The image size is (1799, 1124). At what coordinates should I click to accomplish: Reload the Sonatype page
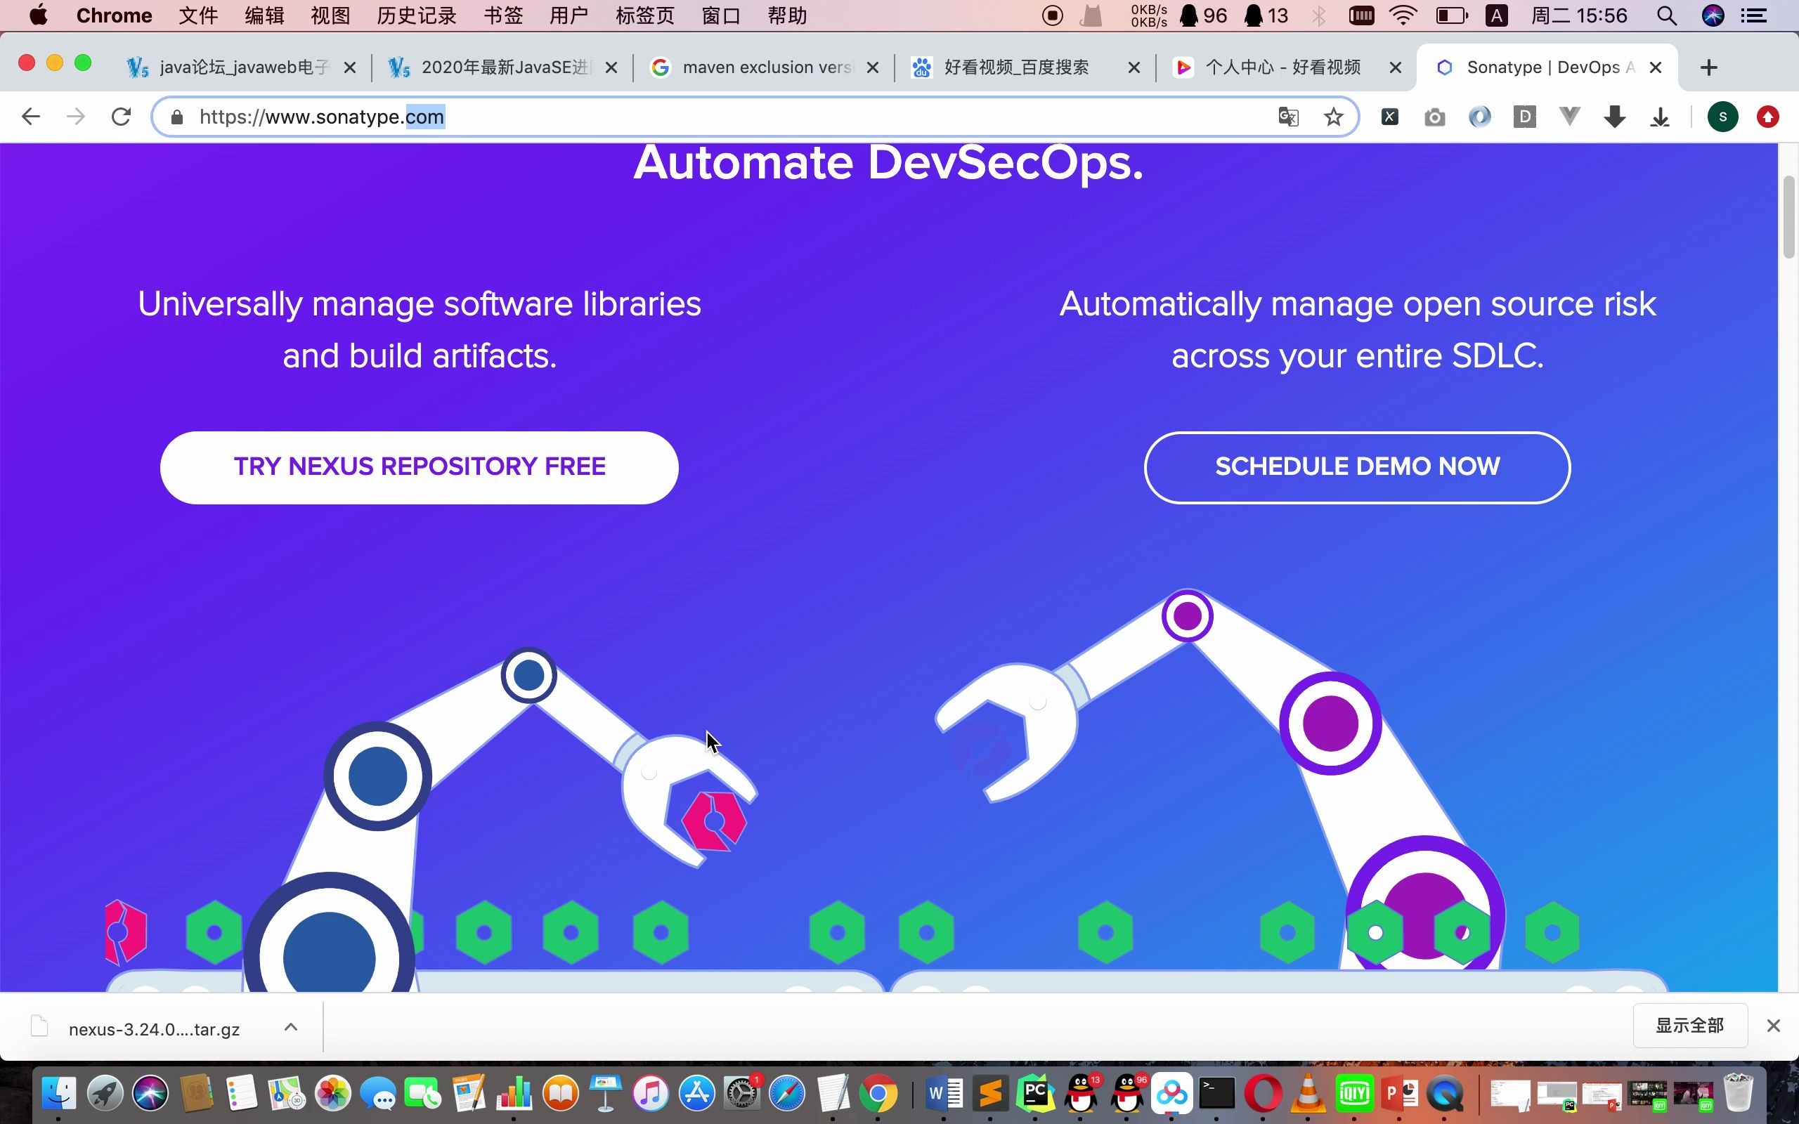(121, 117)
